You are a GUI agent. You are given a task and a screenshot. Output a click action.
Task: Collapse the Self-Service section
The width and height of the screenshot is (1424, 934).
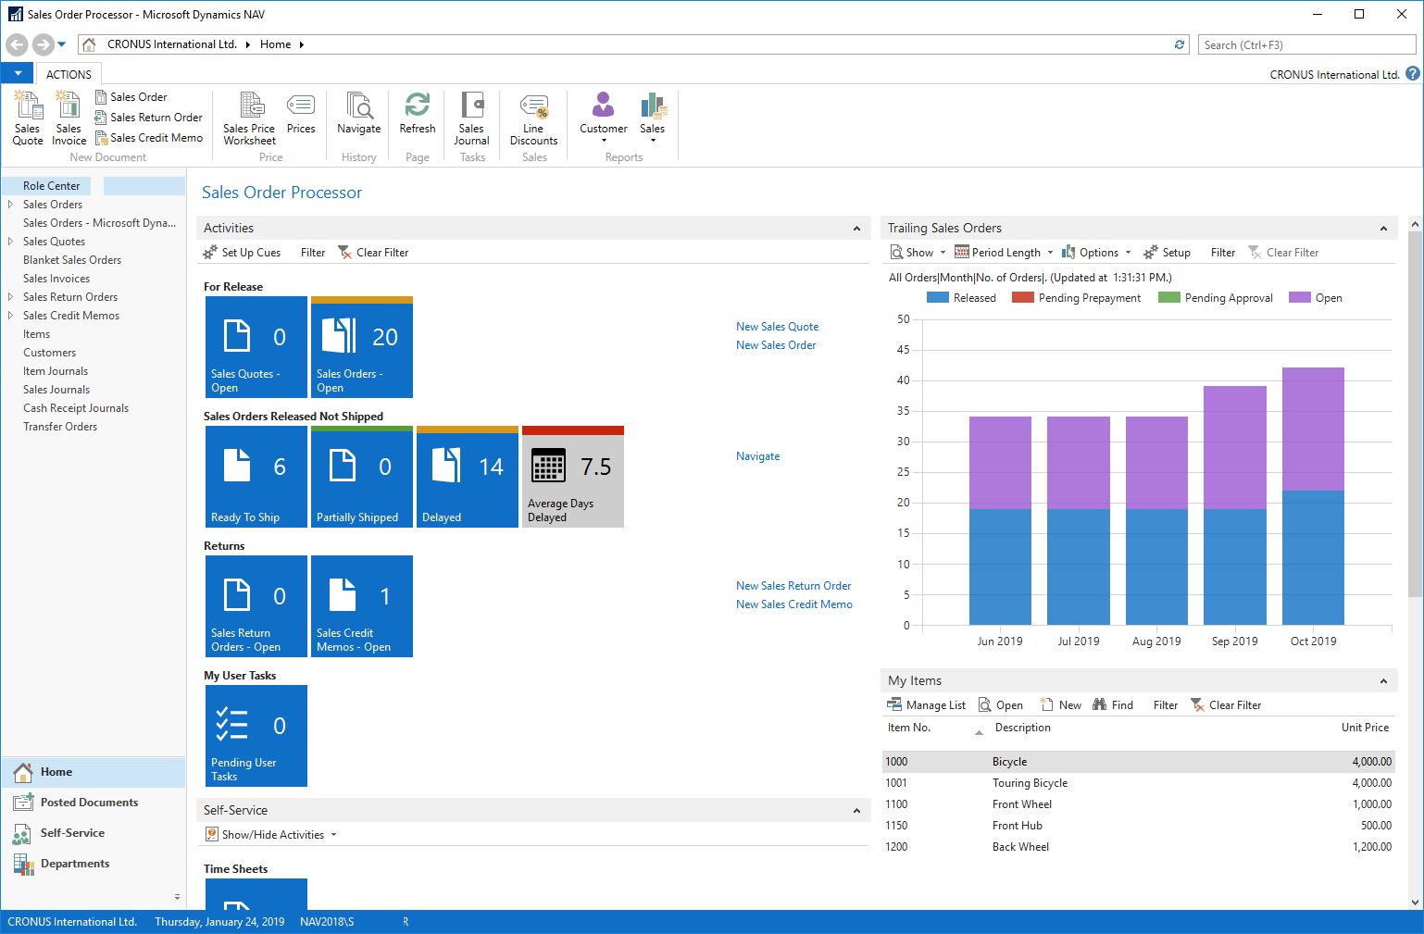tap(856, 811)
